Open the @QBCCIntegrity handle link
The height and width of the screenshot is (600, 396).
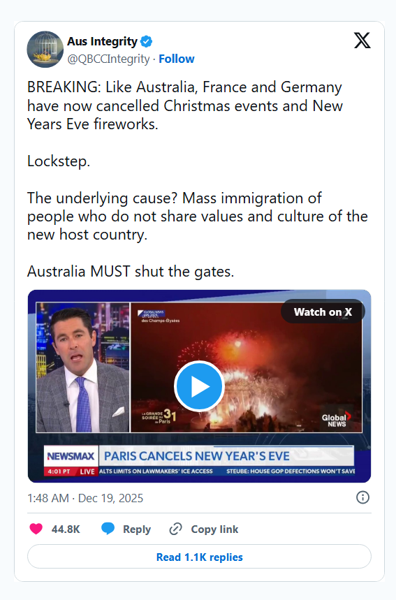pyautogui.click(x=109, y=59)
